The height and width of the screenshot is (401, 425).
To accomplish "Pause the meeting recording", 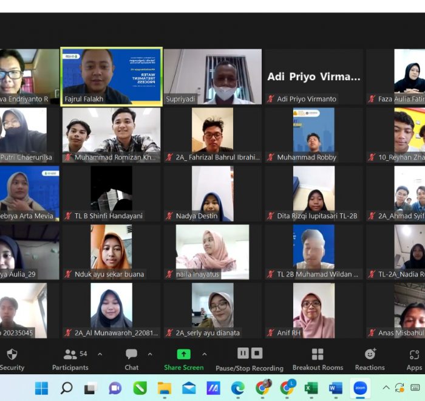I will [x=243, y=353].
